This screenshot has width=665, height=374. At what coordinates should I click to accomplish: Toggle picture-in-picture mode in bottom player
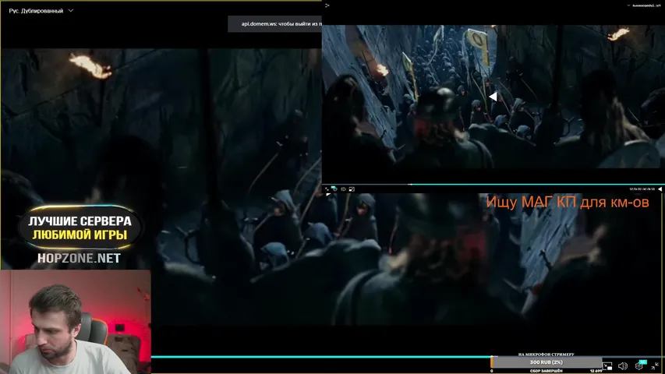click(x=607, y=366)
